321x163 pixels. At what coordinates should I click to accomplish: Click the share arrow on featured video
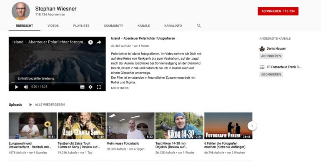[x=99, y=42]
